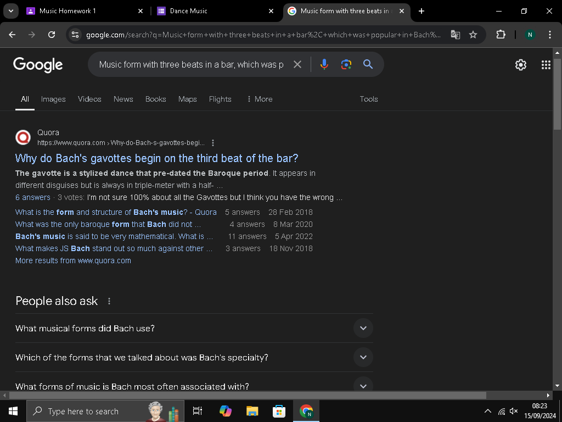Open the Chrome extensions menu
Viewport: 562px width, 422px height.
coord(501,35)
